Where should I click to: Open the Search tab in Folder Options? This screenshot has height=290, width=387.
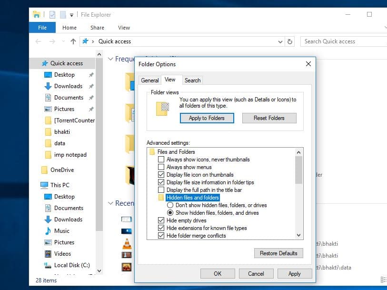click(192, 80)
